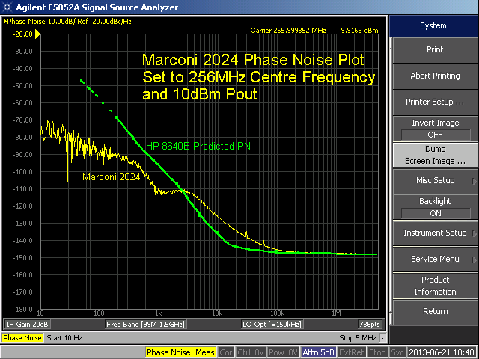Expand the Misc Setup submenu

pyautogui.click(x=435, y=181)
